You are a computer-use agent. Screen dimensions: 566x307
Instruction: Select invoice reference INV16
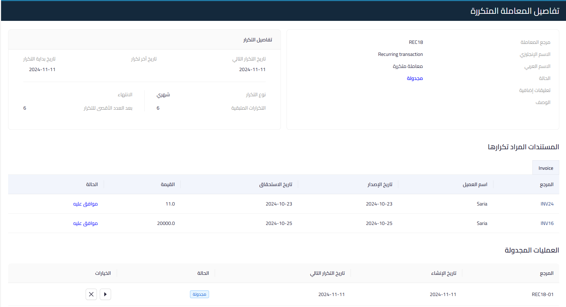(547, 223)
